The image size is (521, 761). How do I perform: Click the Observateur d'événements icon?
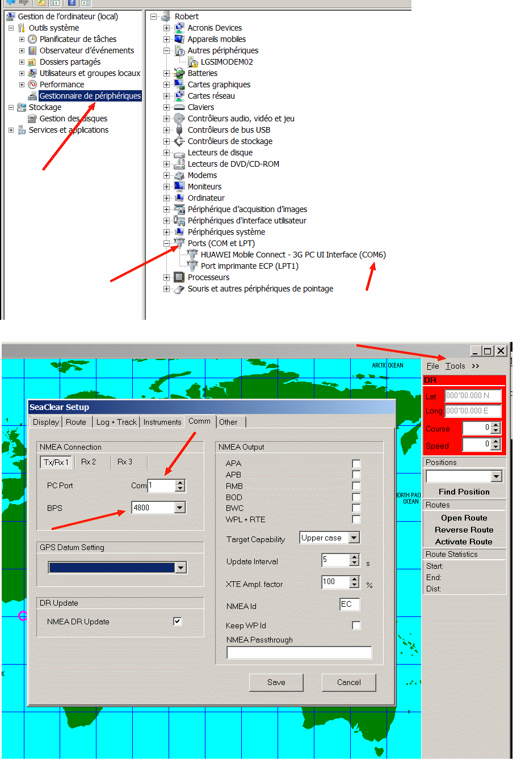[x=32, y=50]
